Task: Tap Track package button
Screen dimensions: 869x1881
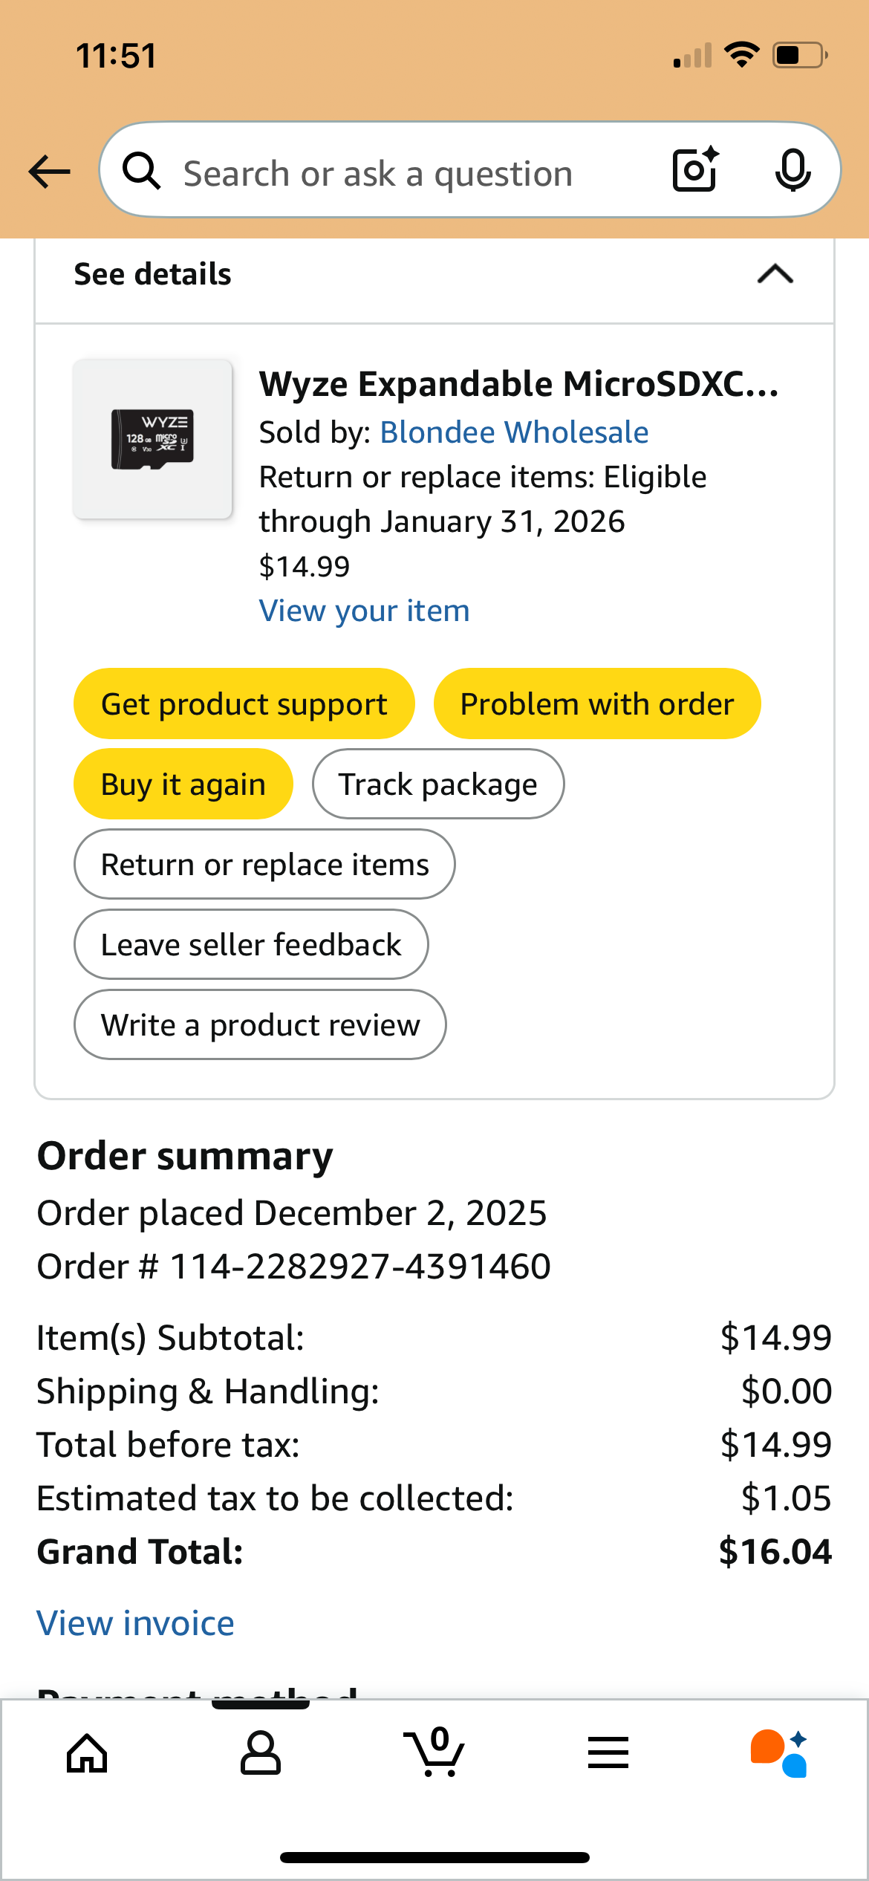Action: (x=437, y=784)
